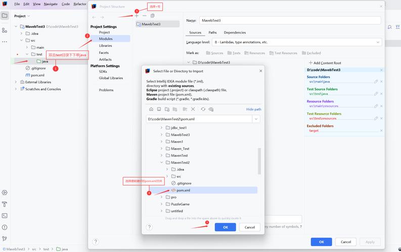The image size is (401, 252).
Task: Click the home directory icon in file chooser
Action: 151,109
